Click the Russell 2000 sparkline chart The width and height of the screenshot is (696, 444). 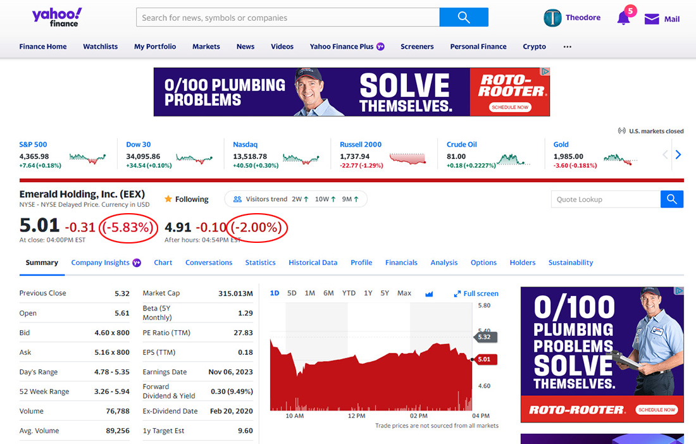click(x=407, y=158)
